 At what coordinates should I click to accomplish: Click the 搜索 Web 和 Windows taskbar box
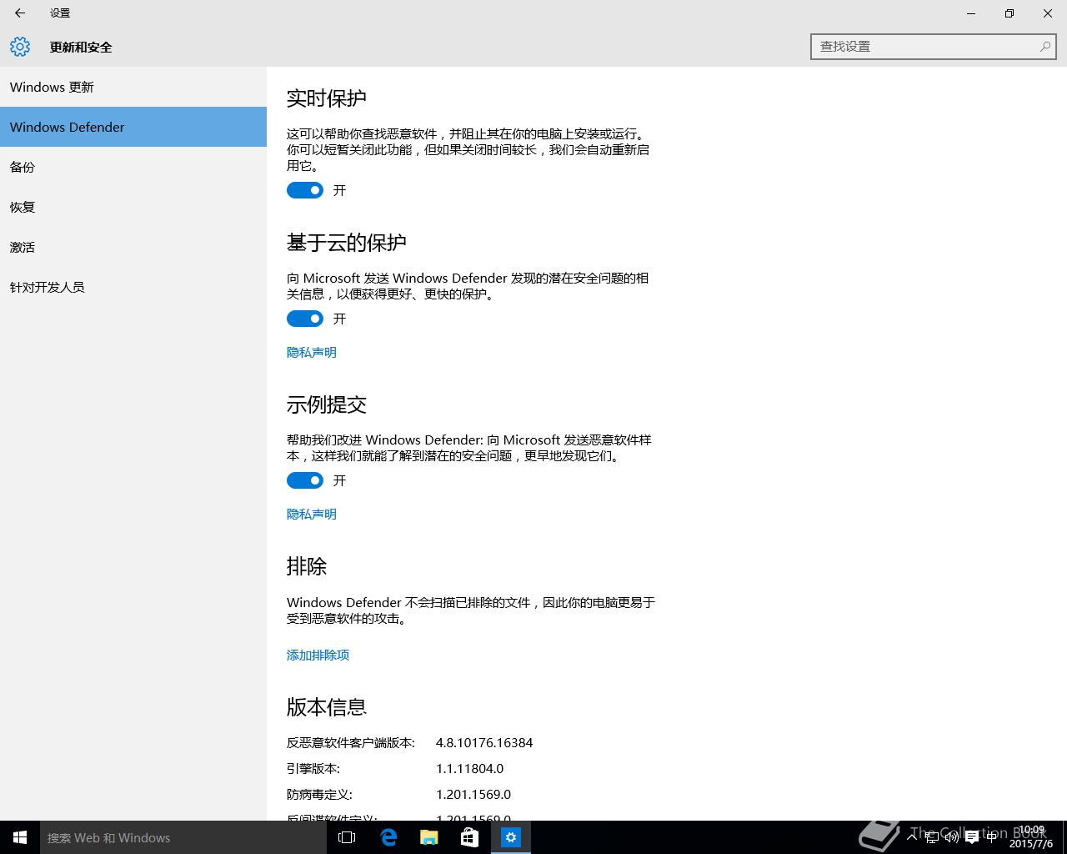[x=183, y=837]
